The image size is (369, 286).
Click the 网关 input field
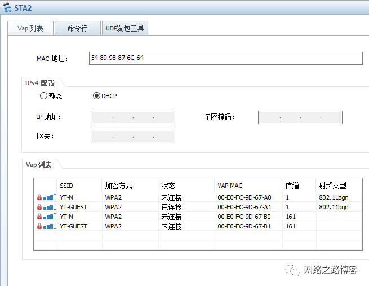133,137
